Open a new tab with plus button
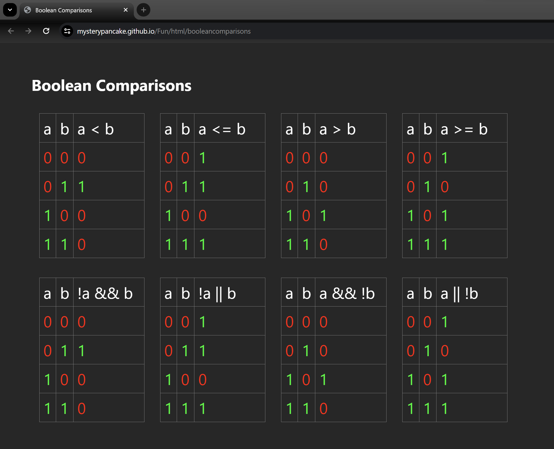 [x=143, y=10]
